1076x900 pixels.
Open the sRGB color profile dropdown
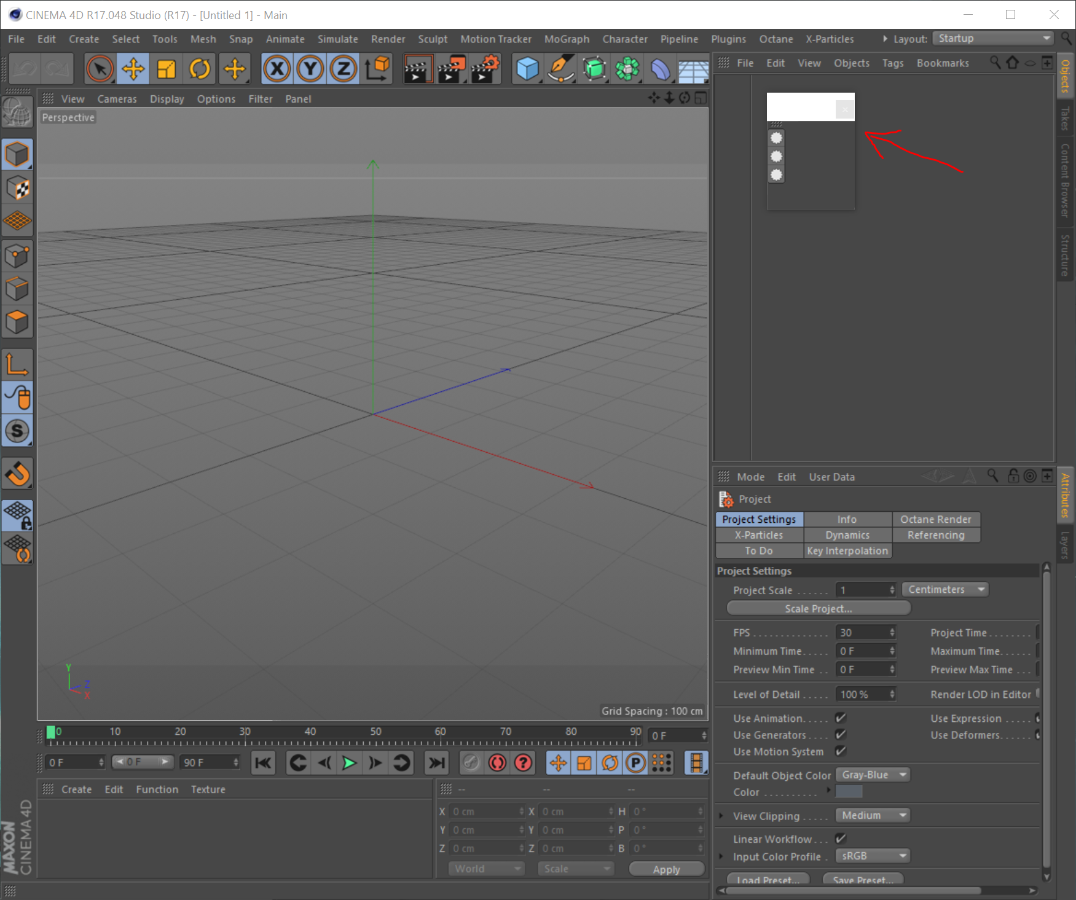pos(873,856)
